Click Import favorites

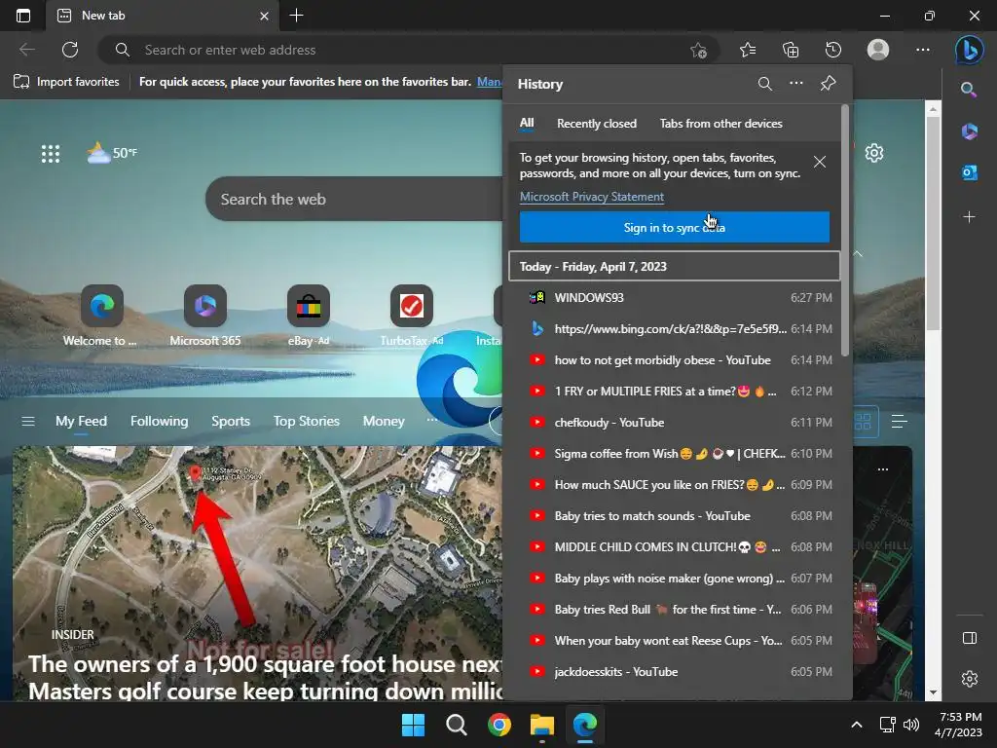coord(67,82)
